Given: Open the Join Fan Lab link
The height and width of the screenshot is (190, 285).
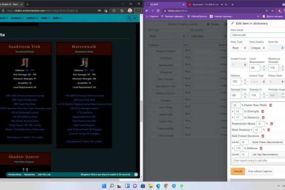Looking at the screenshot, I should click(x=44, y=175).
